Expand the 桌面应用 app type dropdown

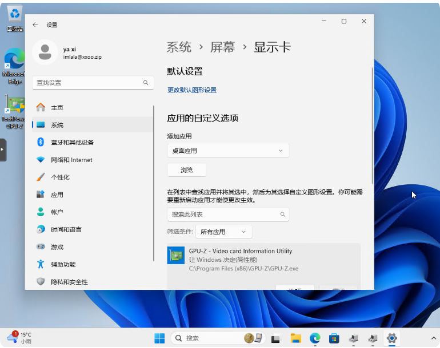click(x=228, y=151)
